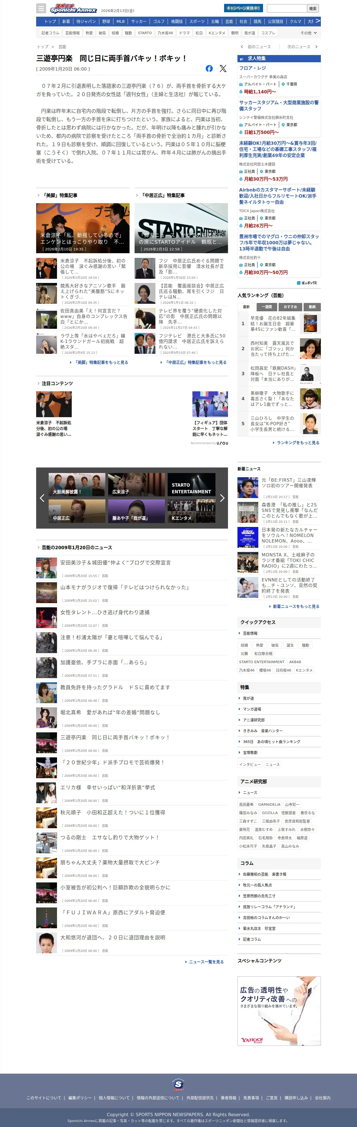The image size is (357, 1127).
Task: Open 安田美沙子＆城田優 blog article link
Action: tap(115, 563)
